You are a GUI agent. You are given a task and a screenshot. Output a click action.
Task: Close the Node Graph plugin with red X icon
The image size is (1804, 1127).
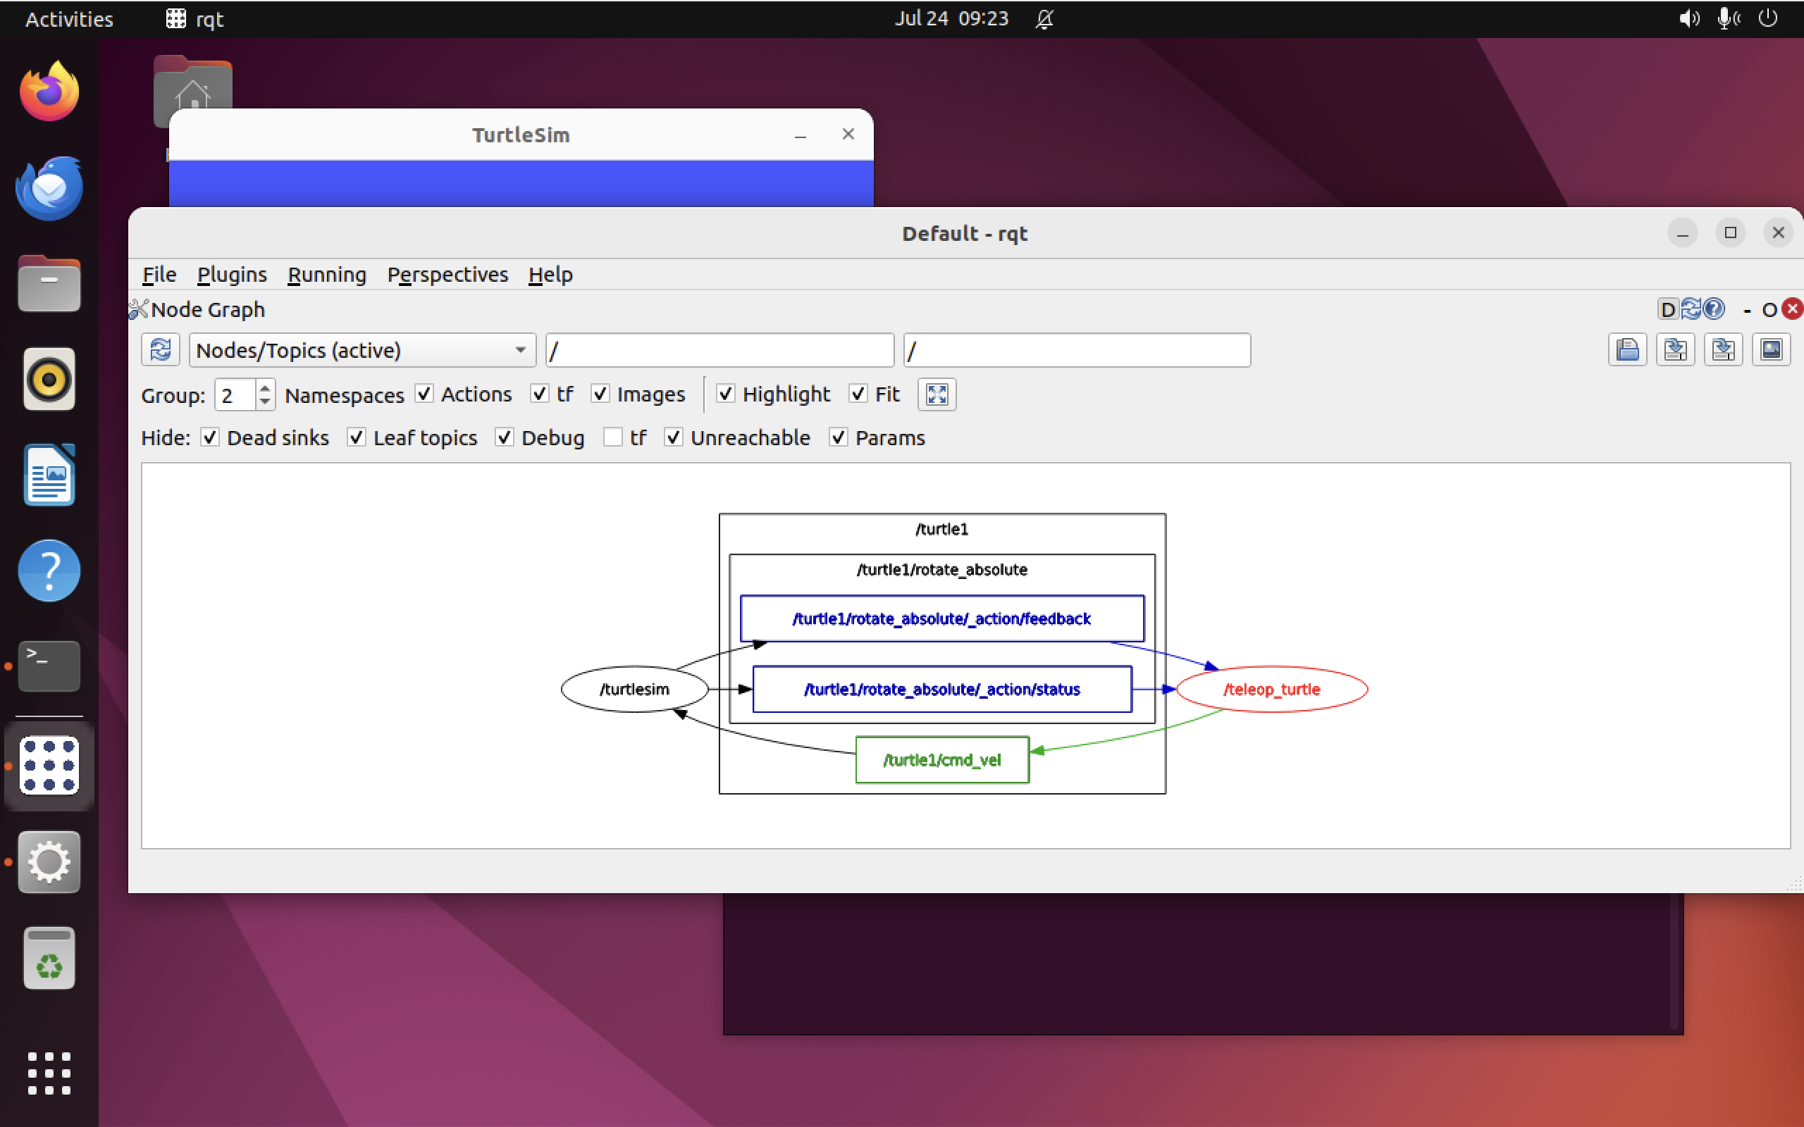pos(1793,309)
